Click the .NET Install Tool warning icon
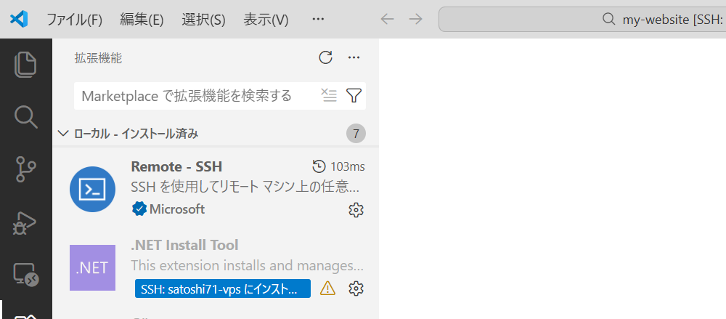 tap(328, 288)
